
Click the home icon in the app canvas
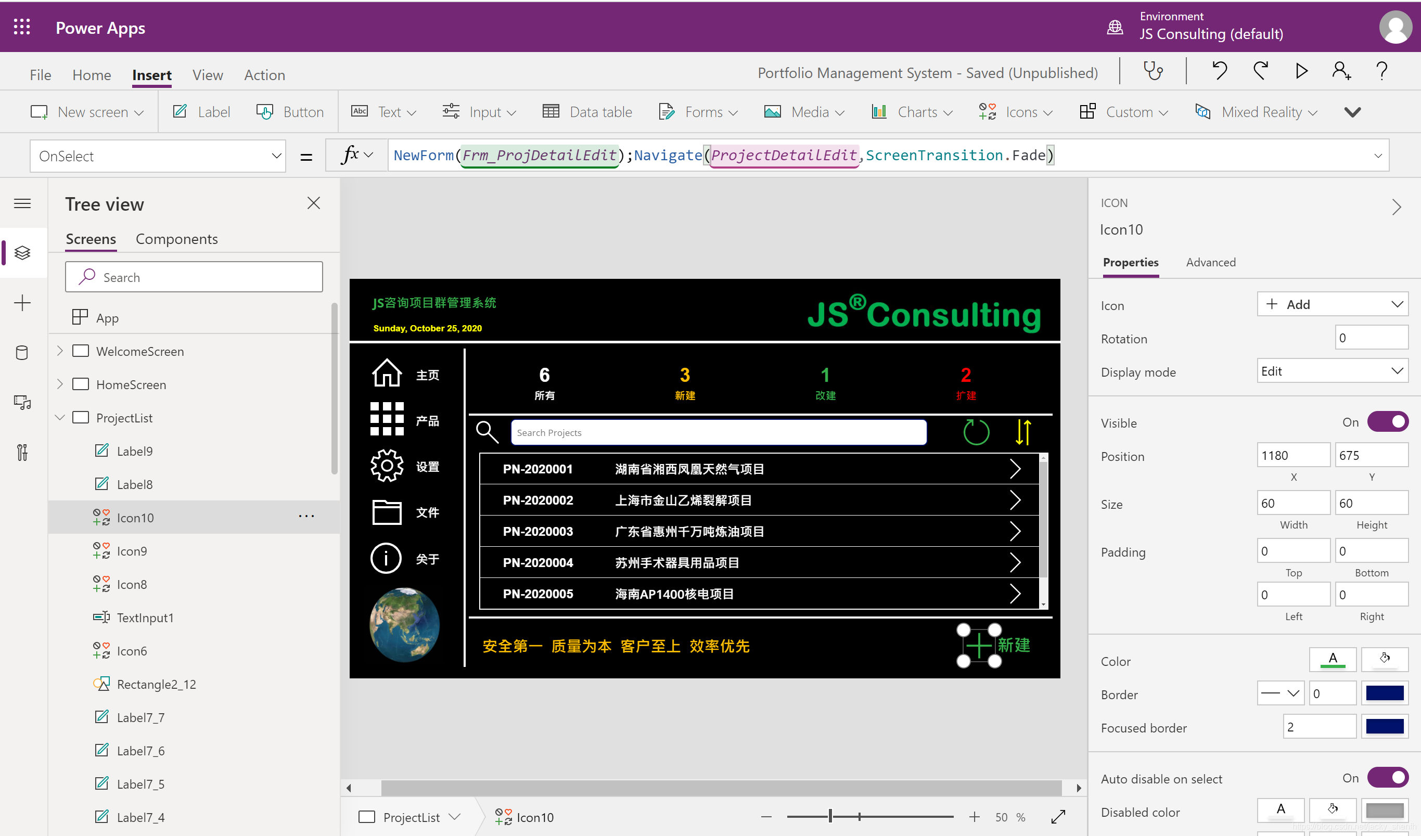386,372
